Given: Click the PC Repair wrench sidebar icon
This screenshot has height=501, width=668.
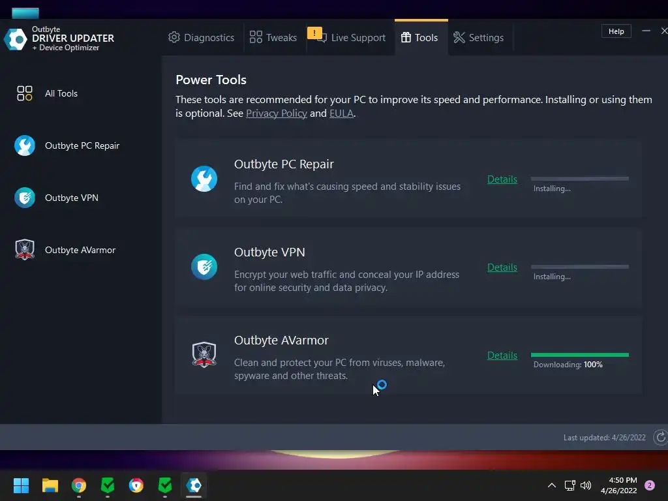Looking at the screenshot, I should point(25,145).
